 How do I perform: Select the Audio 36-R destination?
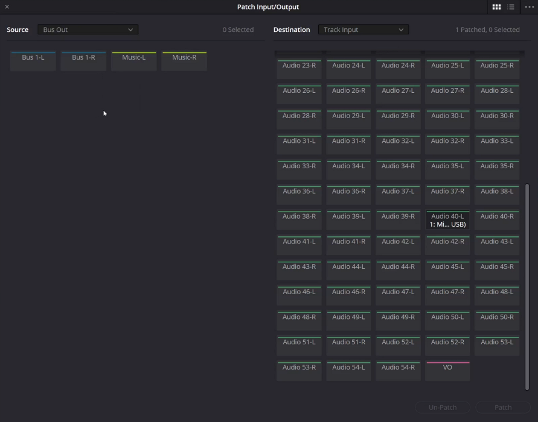pos(348,195)
